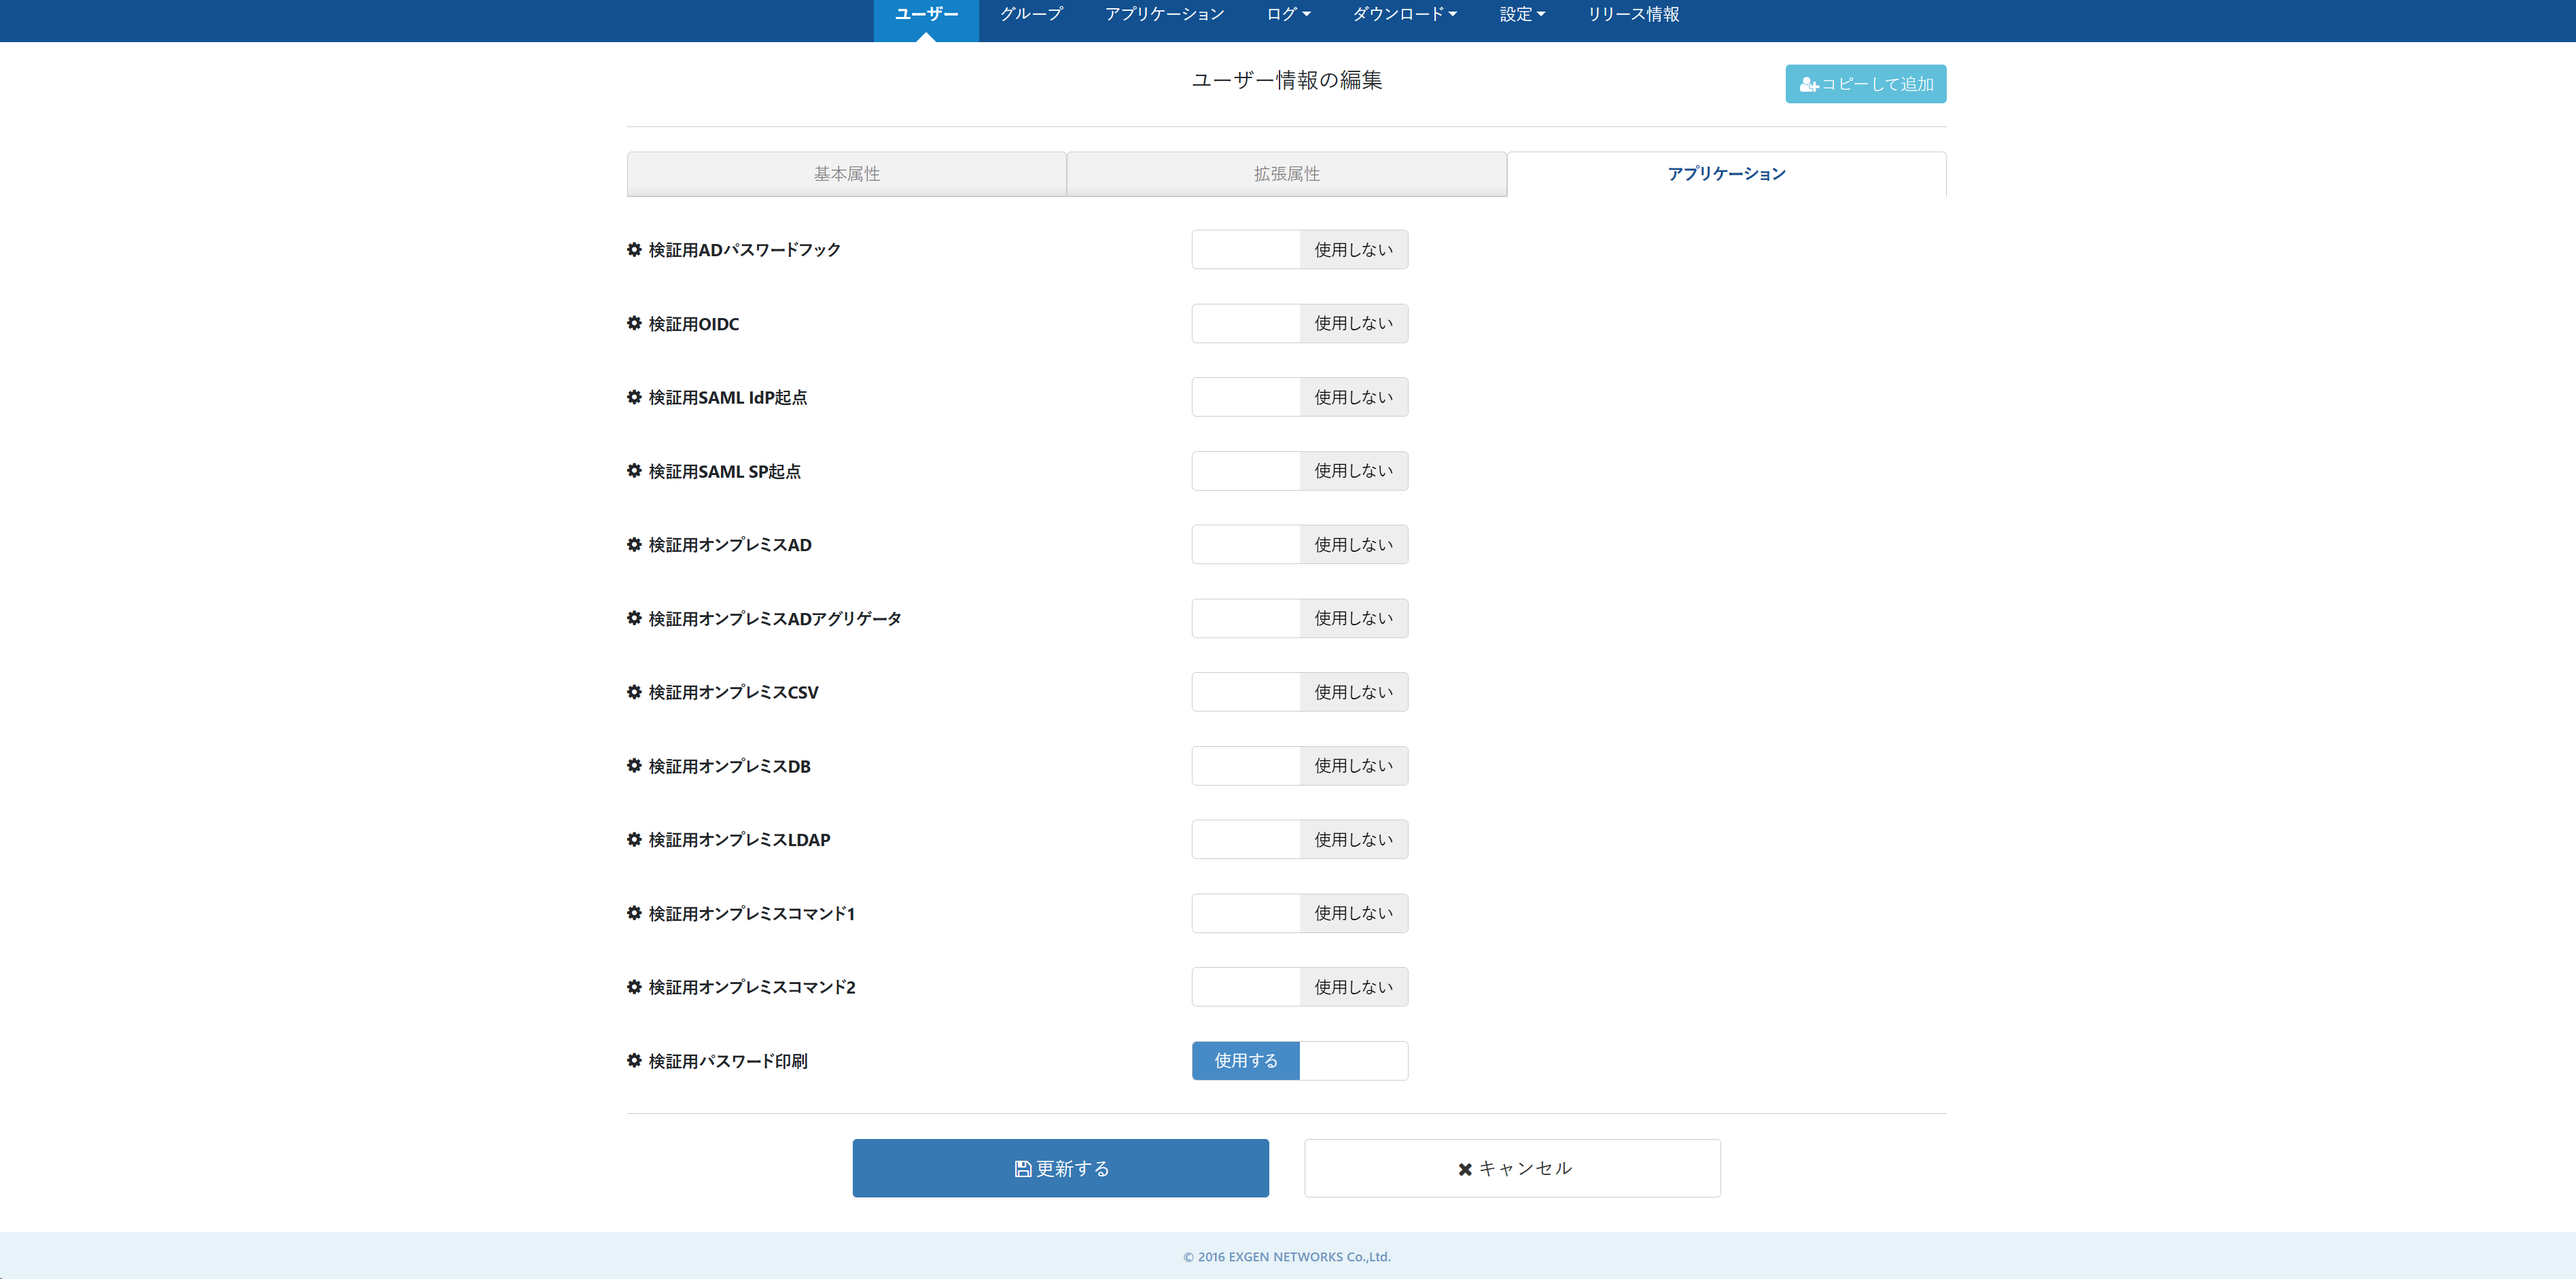The width and height of the screenshot is (2576, 1279).
Task: Click the 更新する button
Action: point(1060,1168)
